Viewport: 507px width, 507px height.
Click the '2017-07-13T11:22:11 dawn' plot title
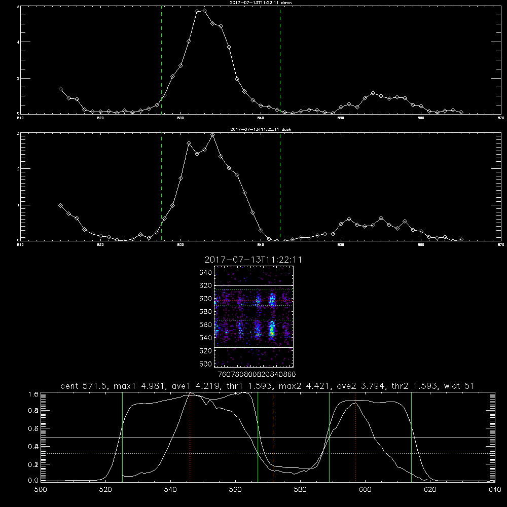click(x=261, y=3)
